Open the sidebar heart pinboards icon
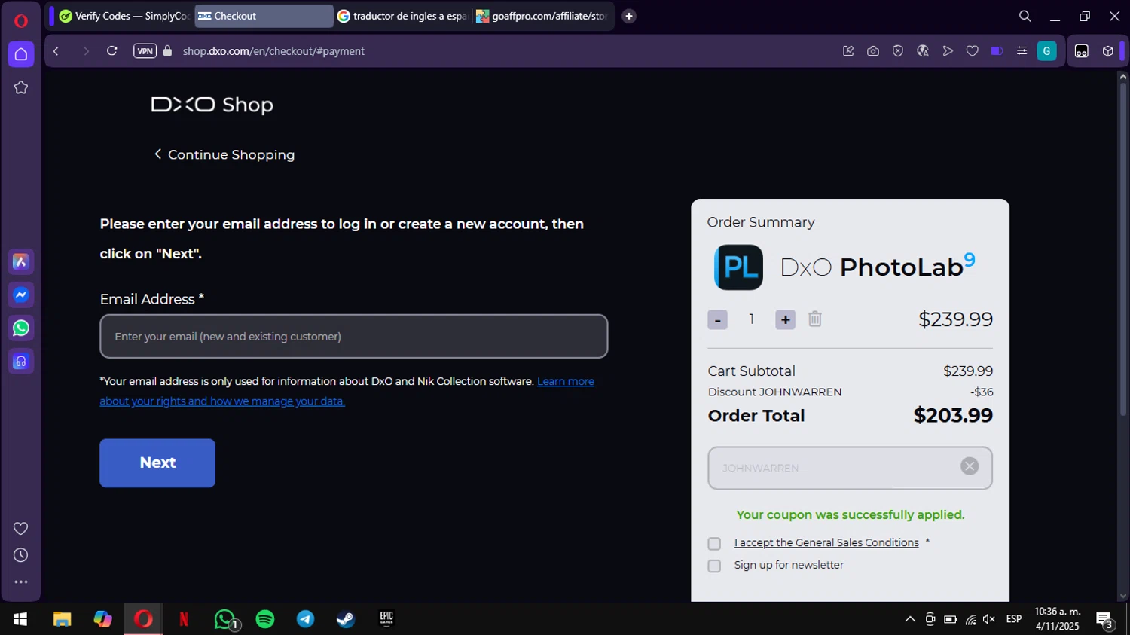Viewport: 1130px width, 635px height. tap(21, 528)
